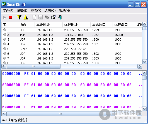148x124 pixels.
Task: Click the status circle icon of row 3
Action: 5,39
